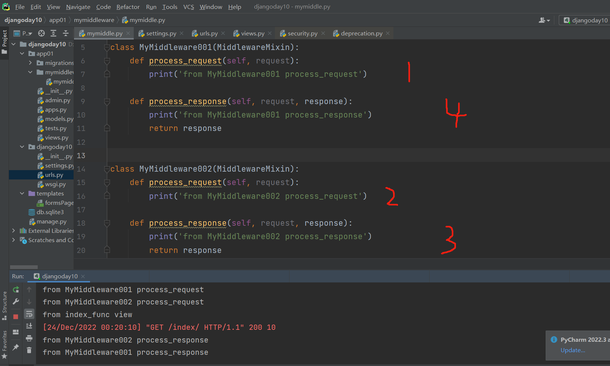Click the Project tree horizontal scrollbar
Screen dimensions: 610x366
(24, 267)
